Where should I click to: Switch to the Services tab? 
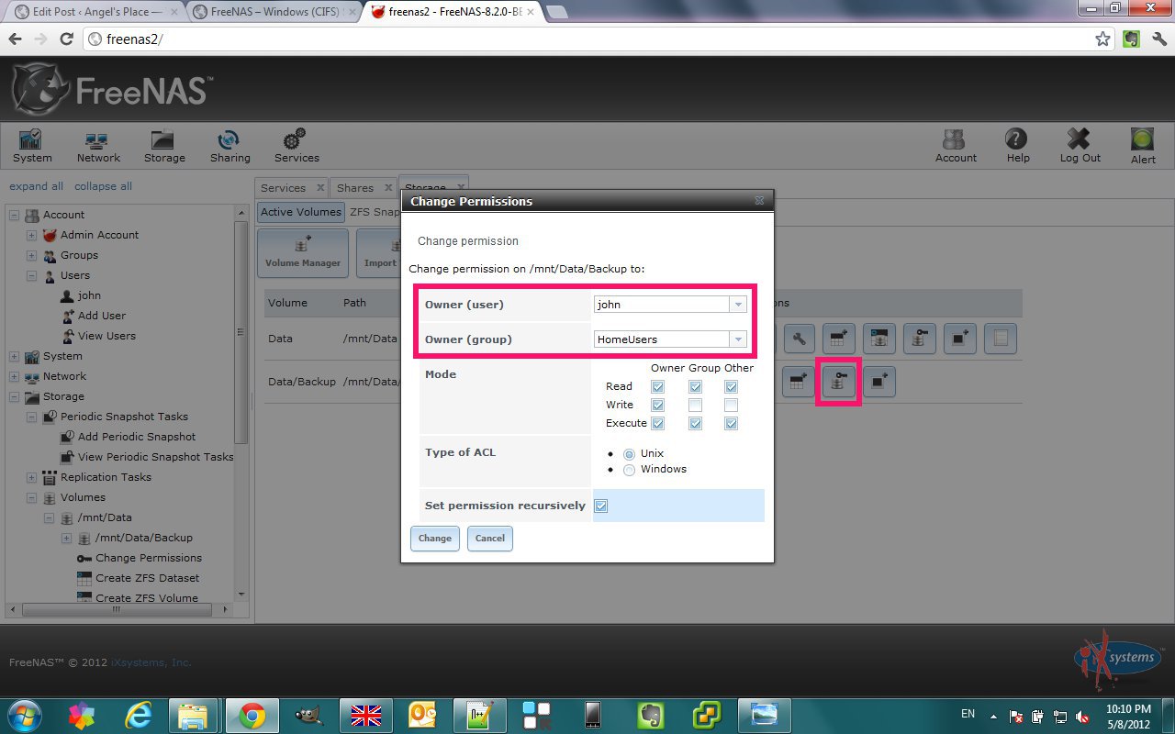point(283,188)
